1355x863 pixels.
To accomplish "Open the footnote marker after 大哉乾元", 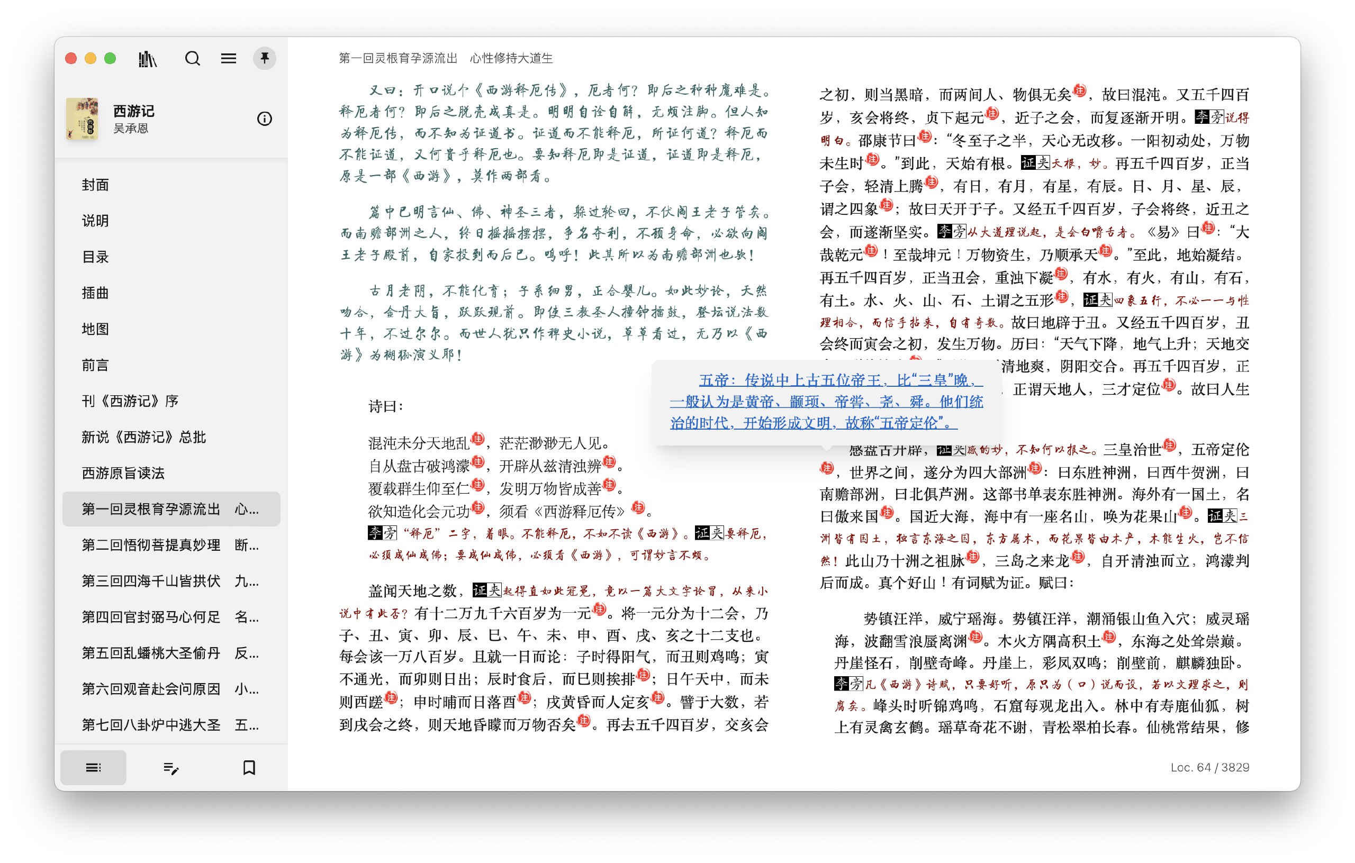I will pyautogui.click(x=871, y=250).
